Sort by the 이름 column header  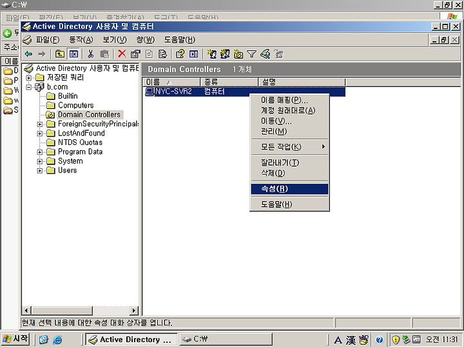pyautogui.click(x=171, y=82)
